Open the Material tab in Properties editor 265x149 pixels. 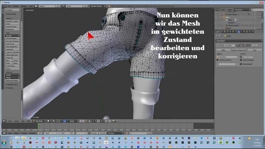(x=244, y=31)
